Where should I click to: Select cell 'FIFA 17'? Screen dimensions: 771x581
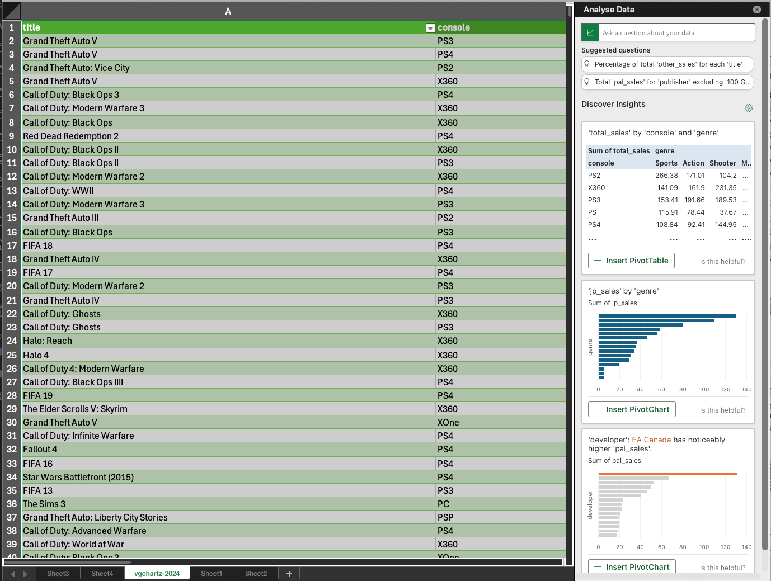[229, 272]
